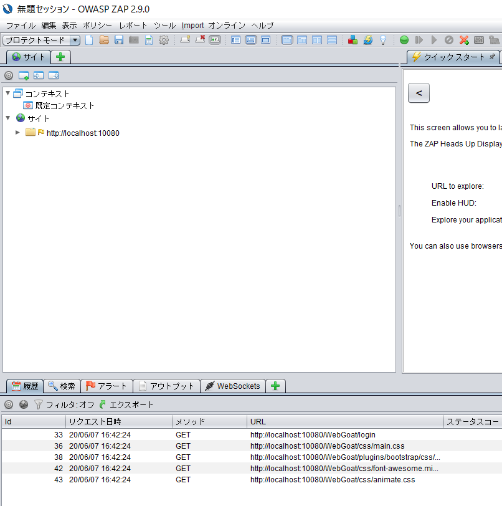Screen dimensions: 502x506
Task: Expand http://localhost:10080 node
Action: pos(17,133)
